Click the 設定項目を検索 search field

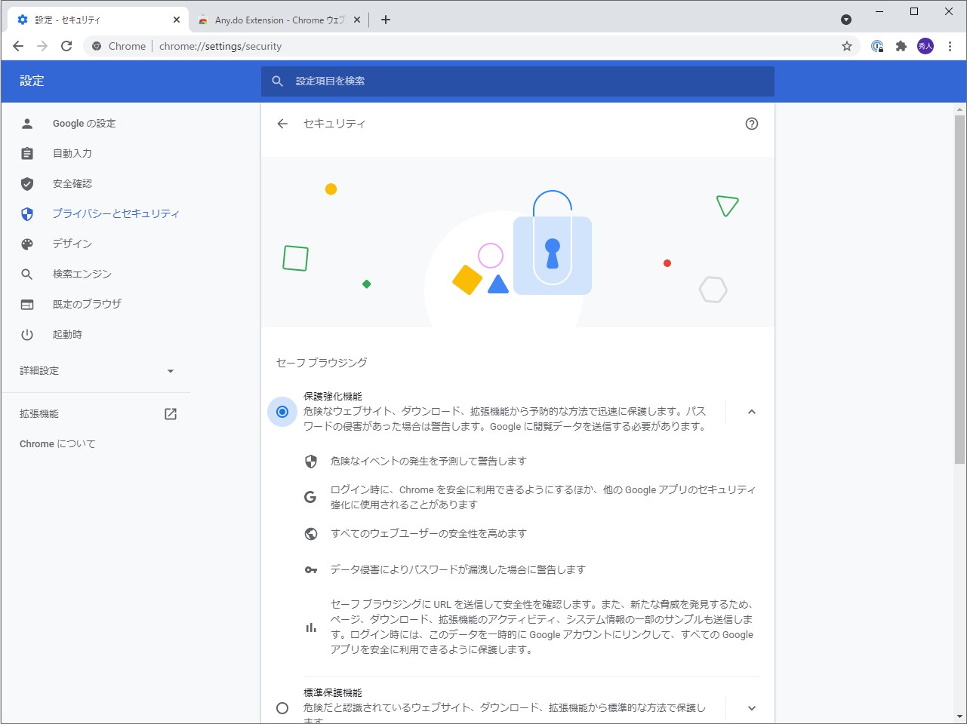coord(518,81)
